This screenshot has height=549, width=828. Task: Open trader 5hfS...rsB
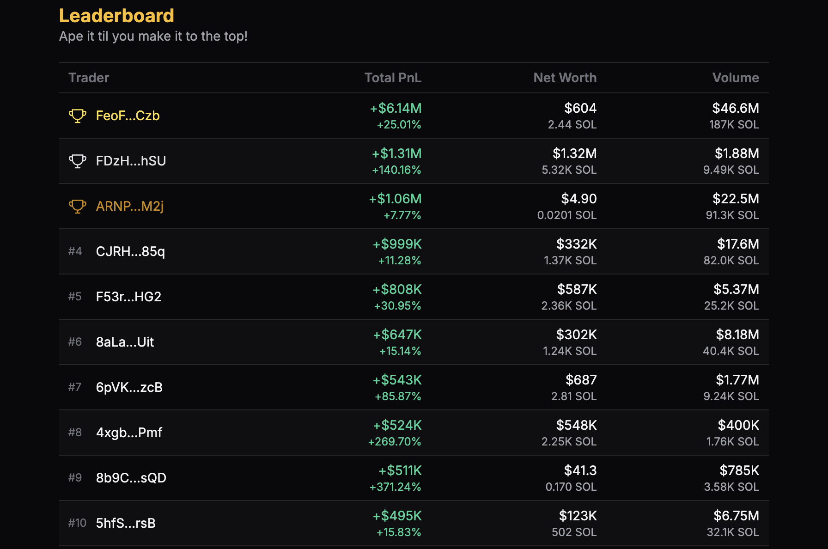(x=126, y=523)
